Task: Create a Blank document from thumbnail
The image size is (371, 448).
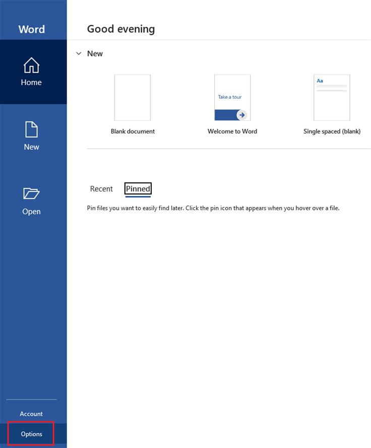Action: pos(133,98)
